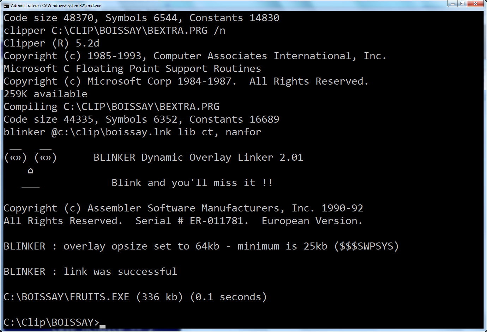Click the Computer Associates International copyright line

[195, 56]
